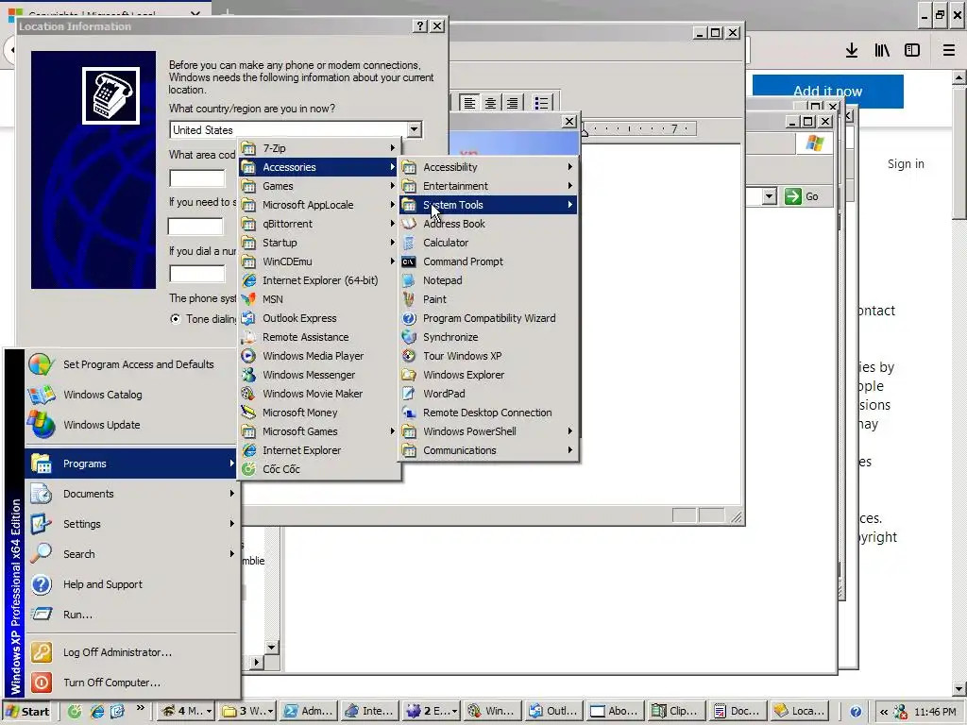Click bullets toolbar button
The height and width of the screenshot is (725, 967).
click(x=541, y=102)
